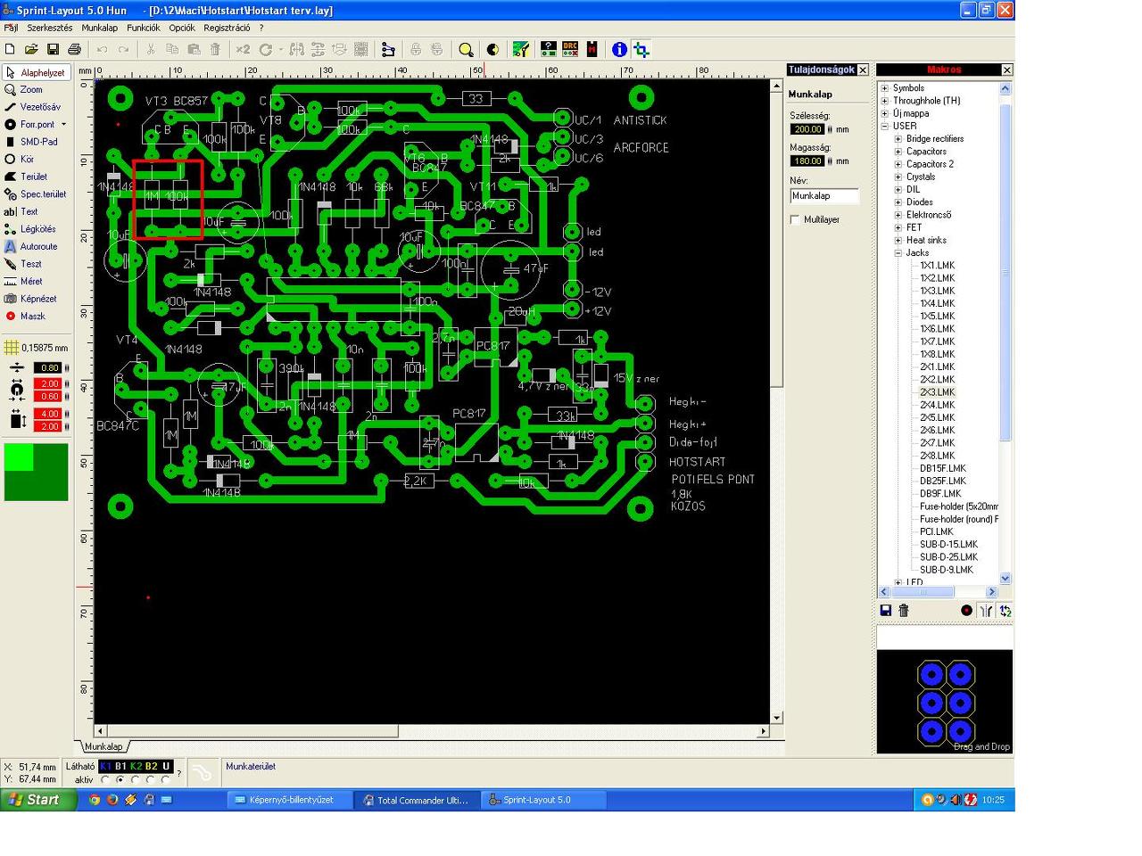Tick the Multilayer checkbox

[795, 219]
